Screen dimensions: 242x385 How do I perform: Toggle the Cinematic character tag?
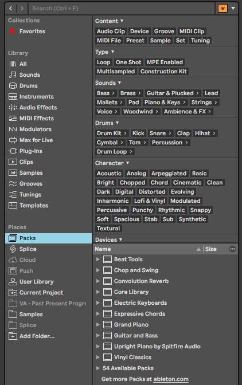click(187, 183)
